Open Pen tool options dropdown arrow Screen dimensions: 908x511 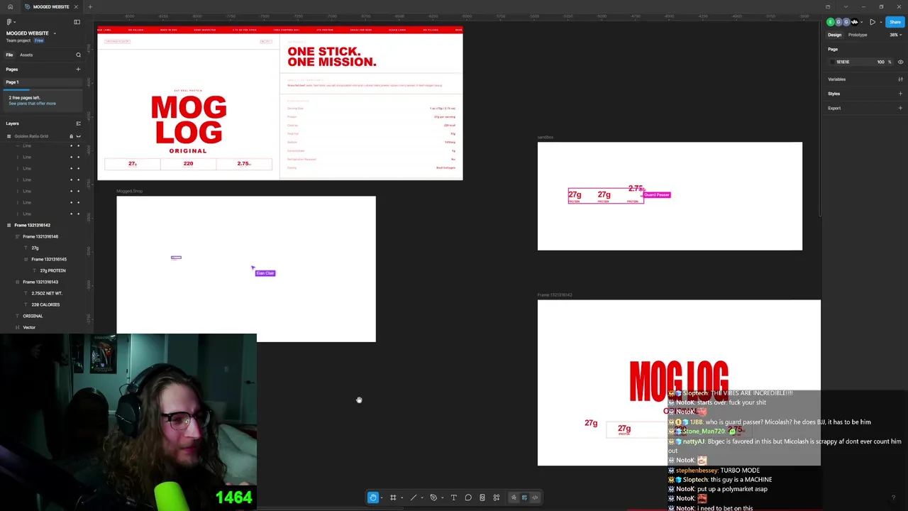[x=442, y=498]
